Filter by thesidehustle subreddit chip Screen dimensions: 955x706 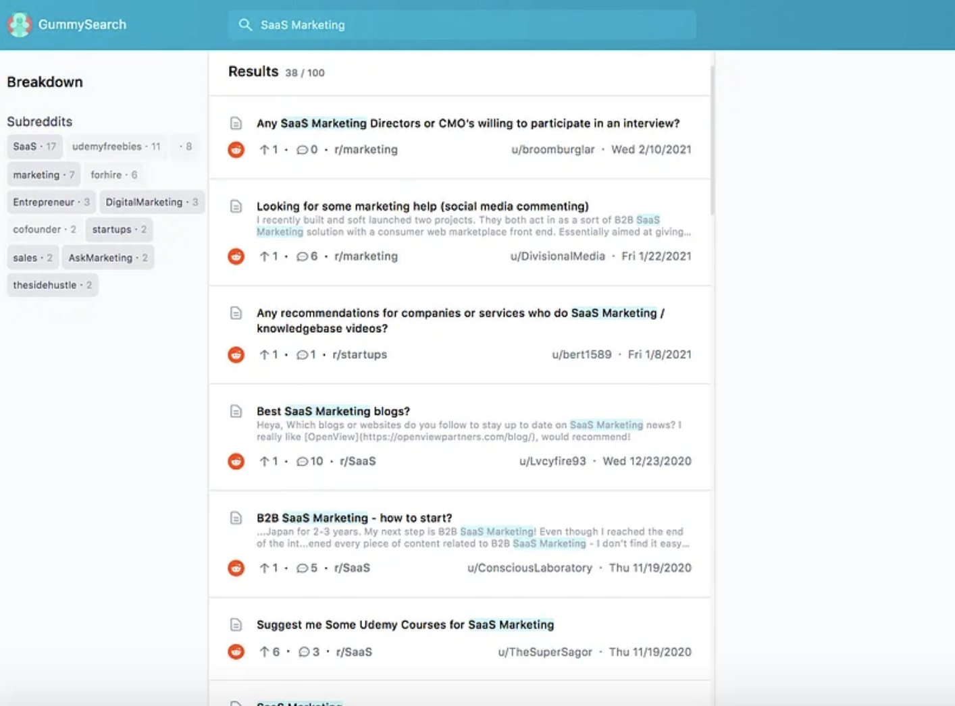pyautogui.click(x=53, y=285)
